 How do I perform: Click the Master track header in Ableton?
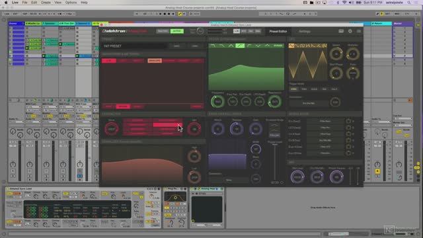click(x=403, y=24)
